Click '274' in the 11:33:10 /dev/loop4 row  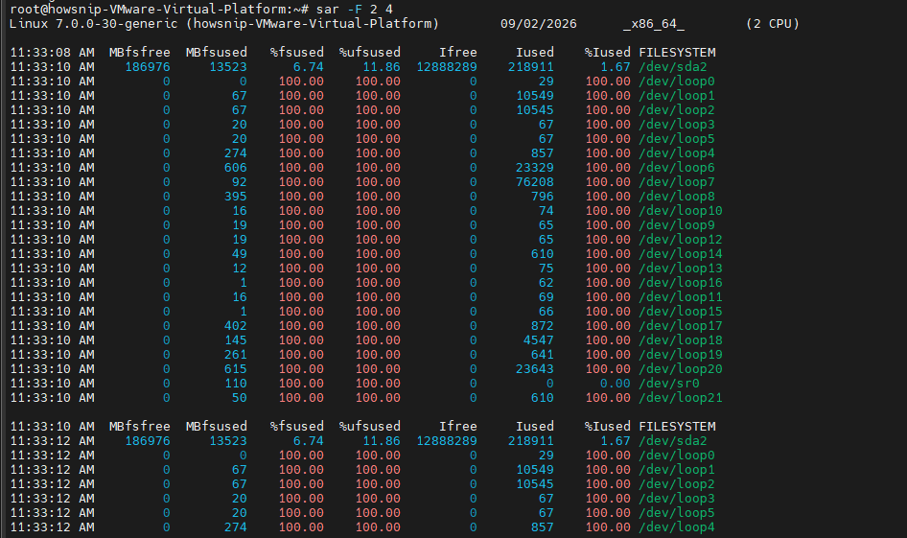(x=236, y=153)
